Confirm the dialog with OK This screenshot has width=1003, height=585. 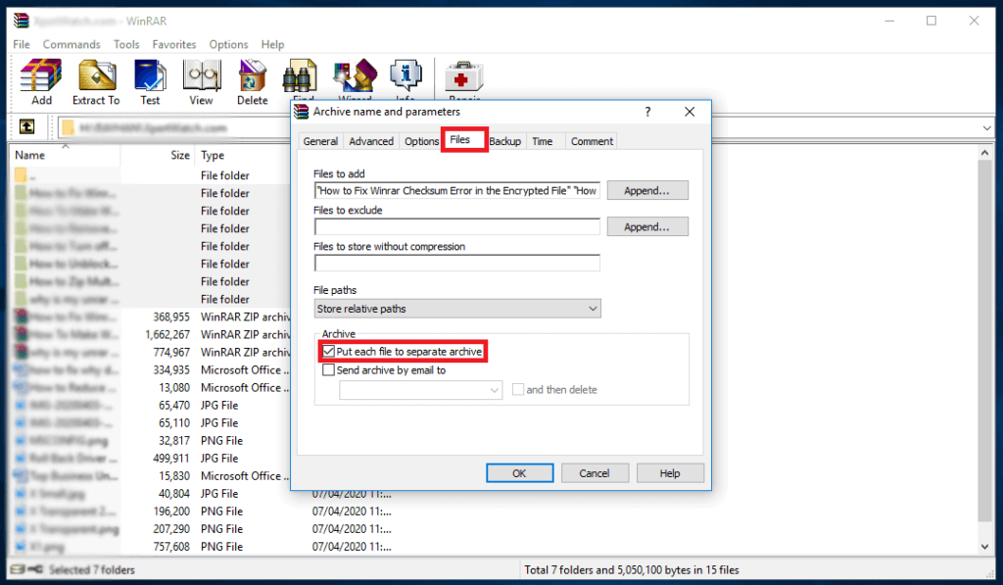519,473
